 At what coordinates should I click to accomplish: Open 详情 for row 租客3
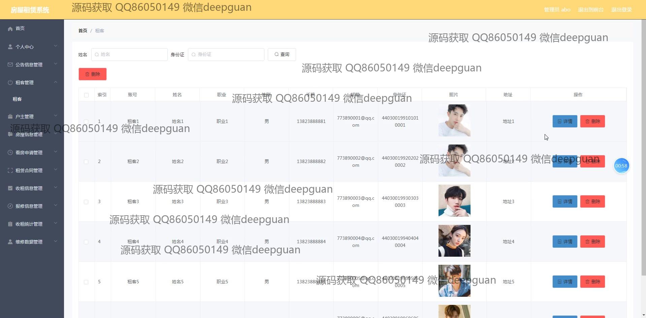pos(565,201)
